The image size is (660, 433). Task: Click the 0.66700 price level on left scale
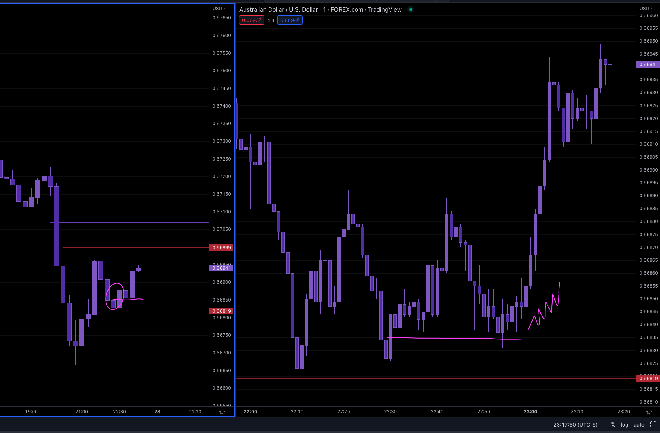click(x=222, y=353)
